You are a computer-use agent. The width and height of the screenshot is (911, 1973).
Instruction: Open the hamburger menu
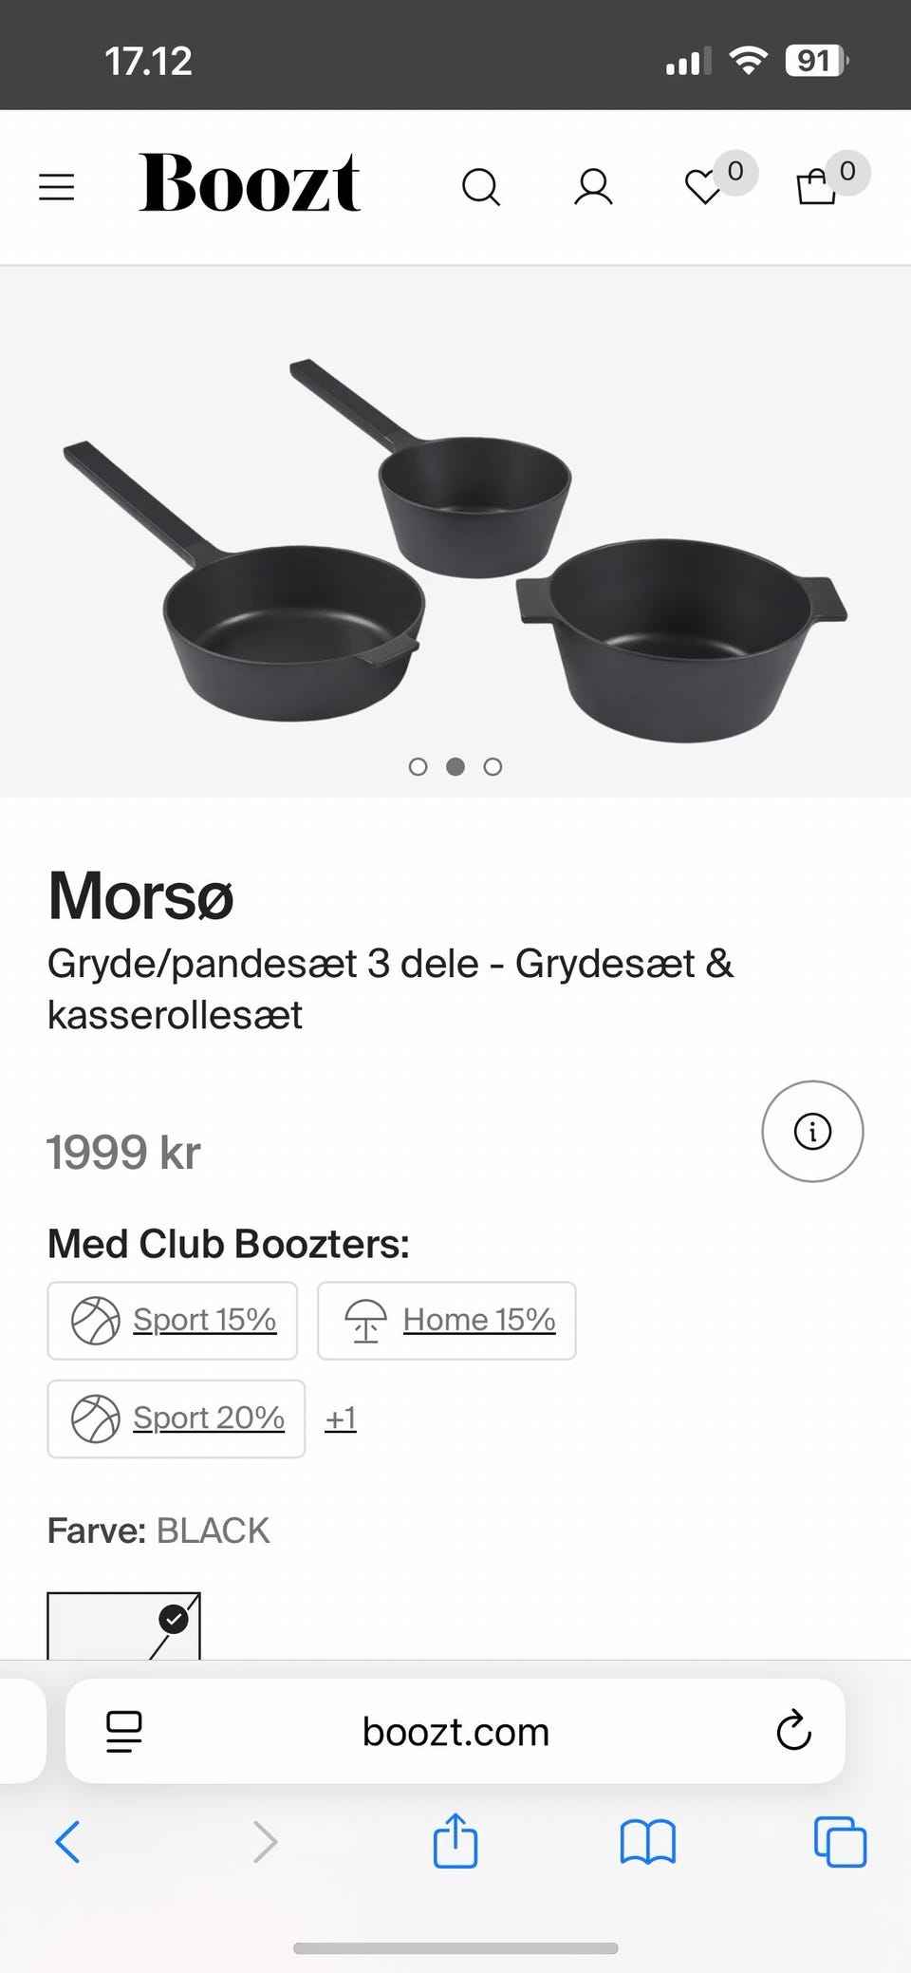pos(56,186)
